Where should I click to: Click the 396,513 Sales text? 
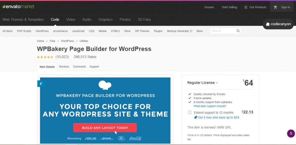(x=85, y=57)
